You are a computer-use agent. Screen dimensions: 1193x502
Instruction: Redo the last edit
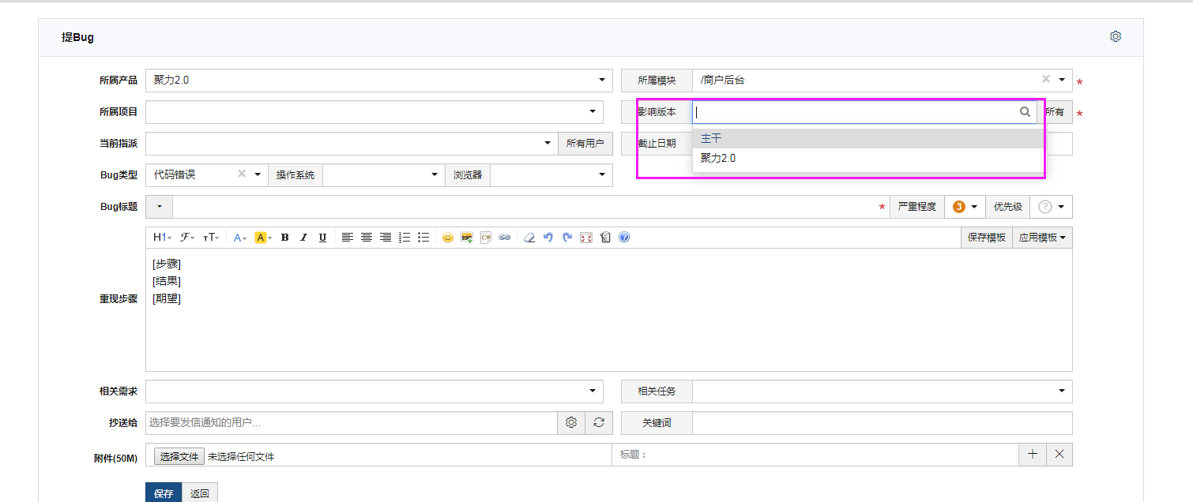567,238
